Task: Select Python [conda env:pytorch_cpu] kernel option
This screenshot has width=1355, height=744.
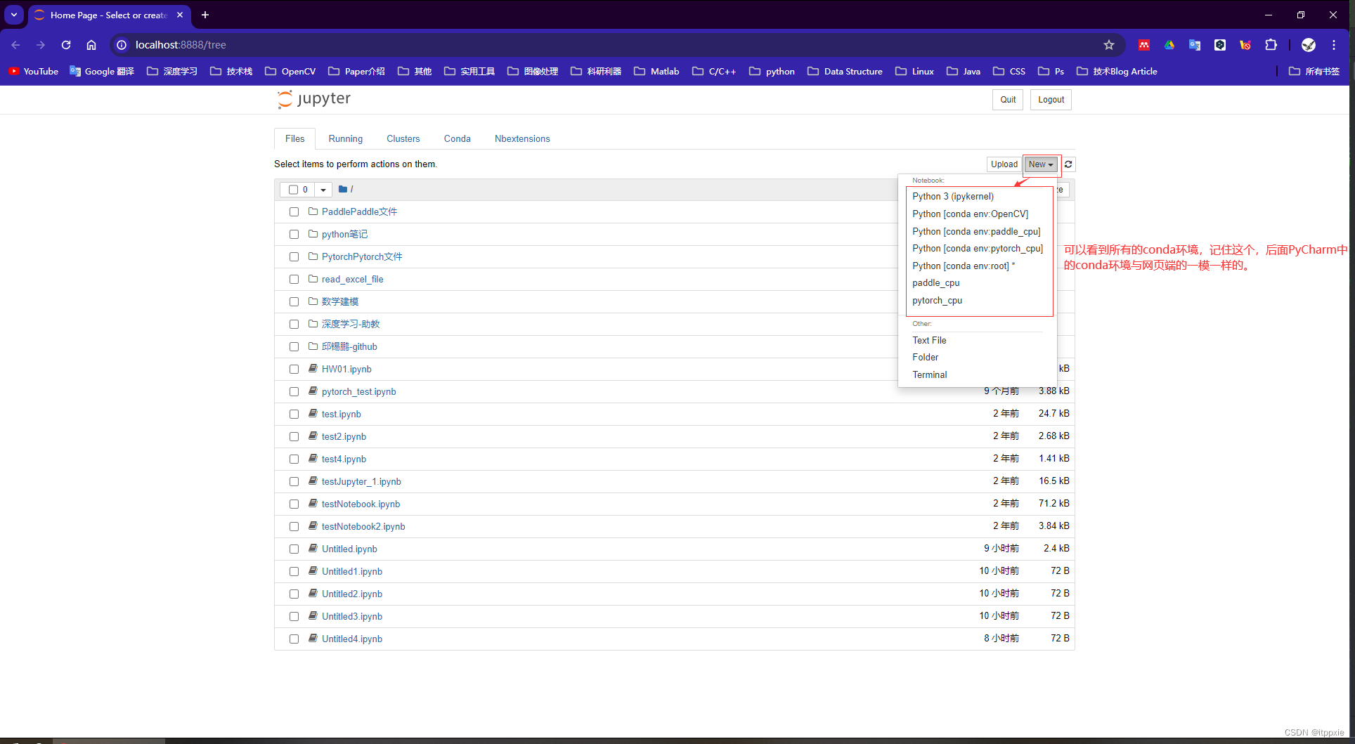Action: (978, 248)
